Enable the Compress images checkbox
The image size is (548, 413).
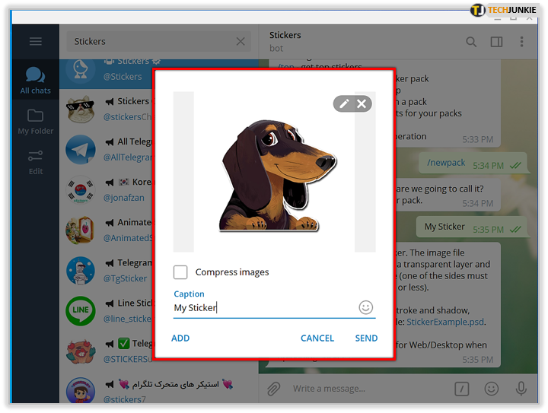pyautogui.click(x=180, y=272)
